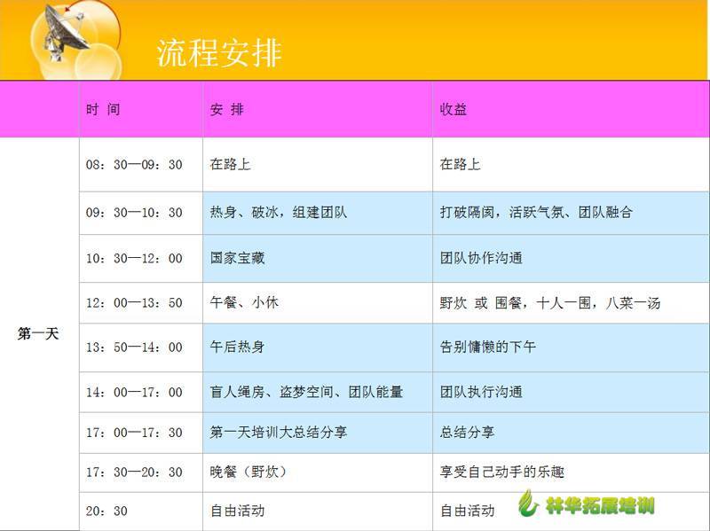The width and height of the screenshot is (710, 531).
Task: Click the time cell 08:30—09:30
Action: coord(141,165)
